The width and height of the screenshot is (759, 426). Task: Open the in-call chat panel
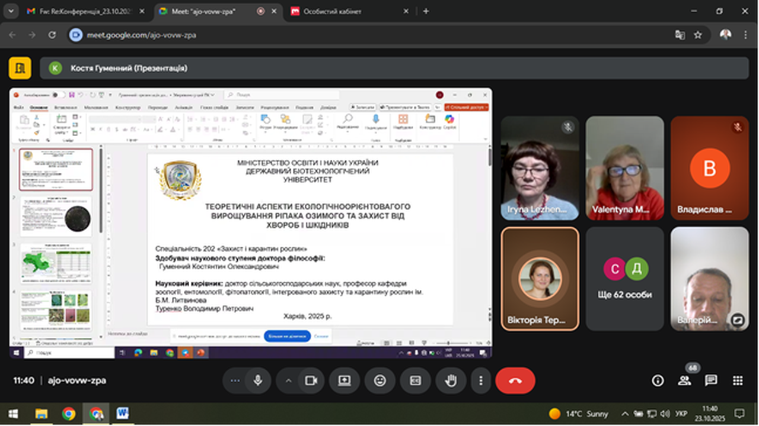click(711, 380)
